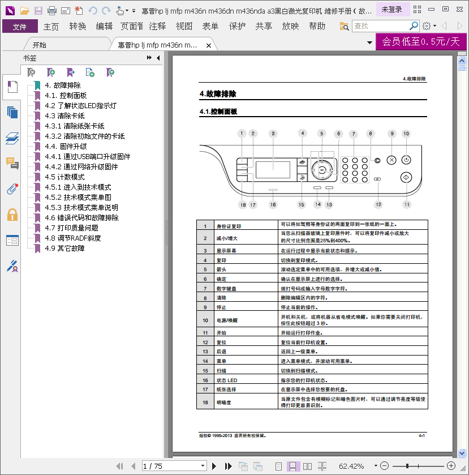Select bookmark 4.8 调节RADF斜度
Screen dimensions: 469x475
(x=72, y=238)
